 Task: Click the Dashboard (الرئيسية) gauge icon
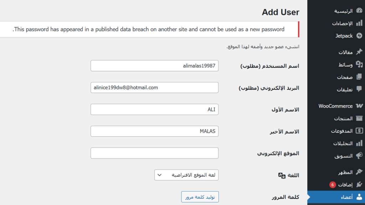pos(359,11)
